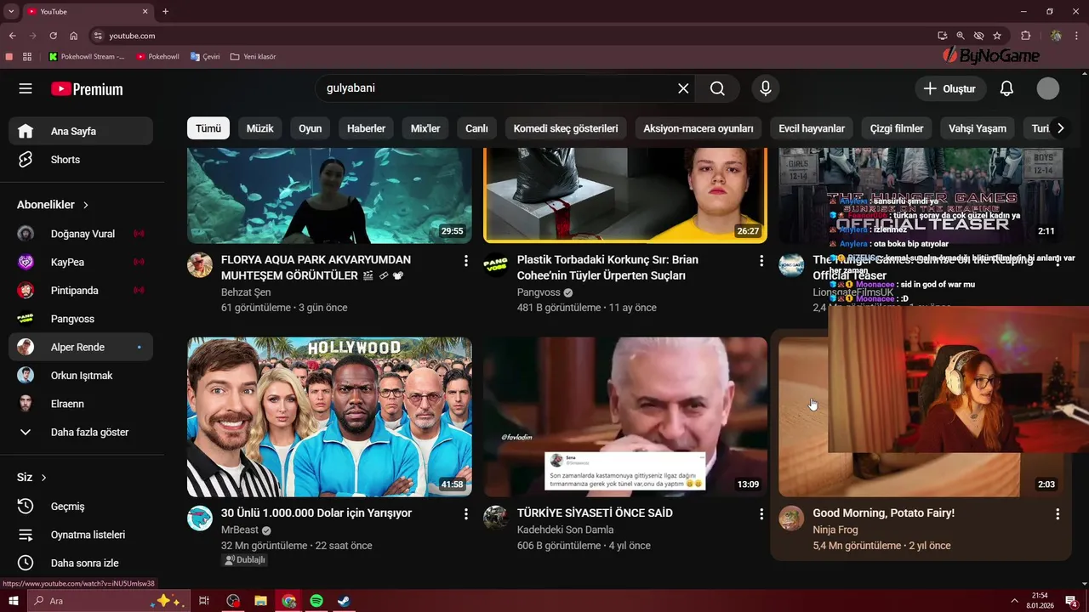The height and width of the screenshot is (612, 1089).
Task: Open Daha sonra izle list
Action: [x=81, y=563]
